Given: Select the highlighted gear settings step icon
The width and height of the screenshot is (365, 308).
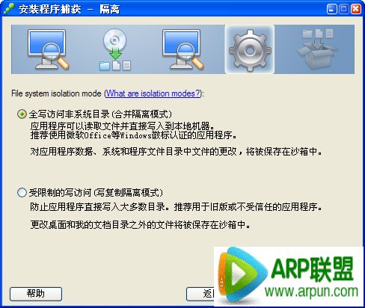Looking at the screenshot, I should pos(250,49).
